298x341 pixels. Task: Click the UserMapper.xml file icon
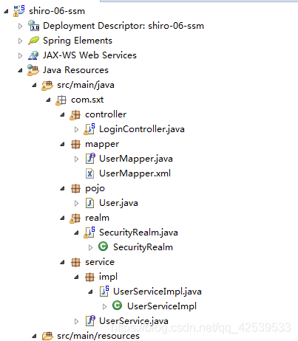pyautogui.click(x=89, y=173)
